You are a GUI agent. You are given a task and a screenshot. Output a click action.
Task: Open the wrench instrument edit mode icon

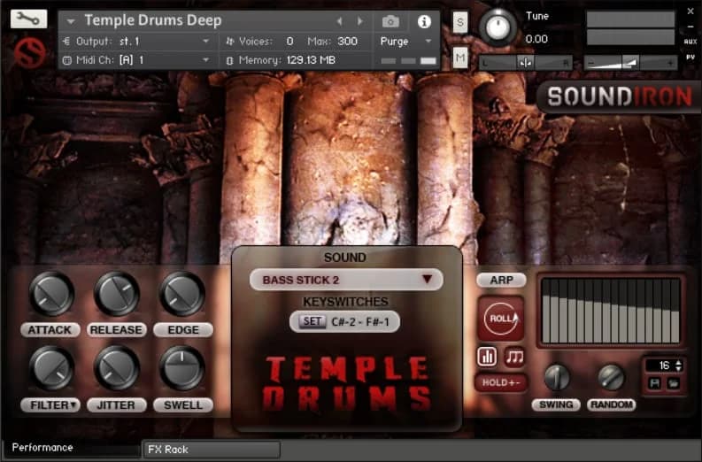[28, 19]
